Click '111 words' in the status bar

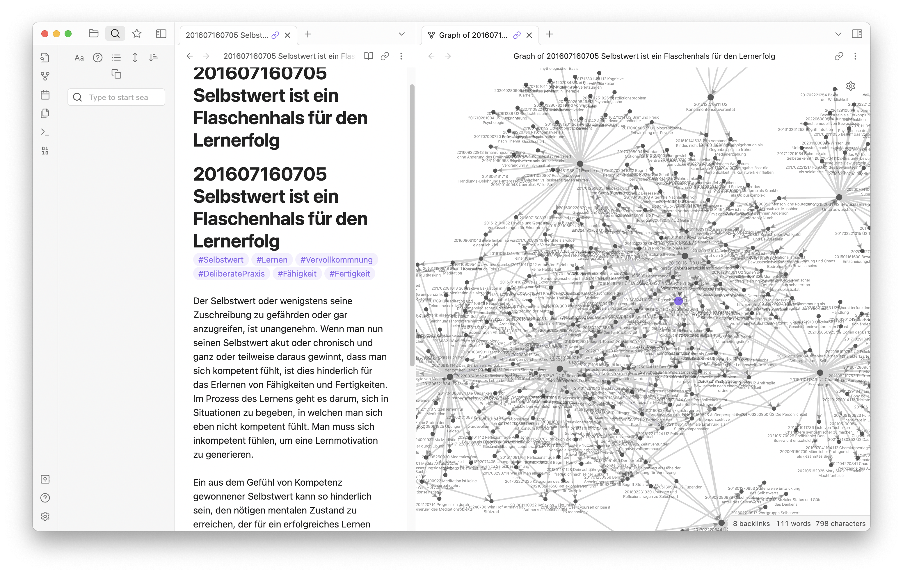pyautogui.click(x=793, y=524)
